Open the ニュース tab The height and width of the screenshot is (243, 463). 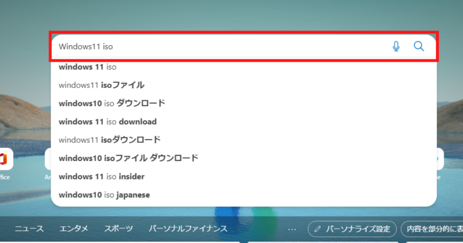point(29,229)
